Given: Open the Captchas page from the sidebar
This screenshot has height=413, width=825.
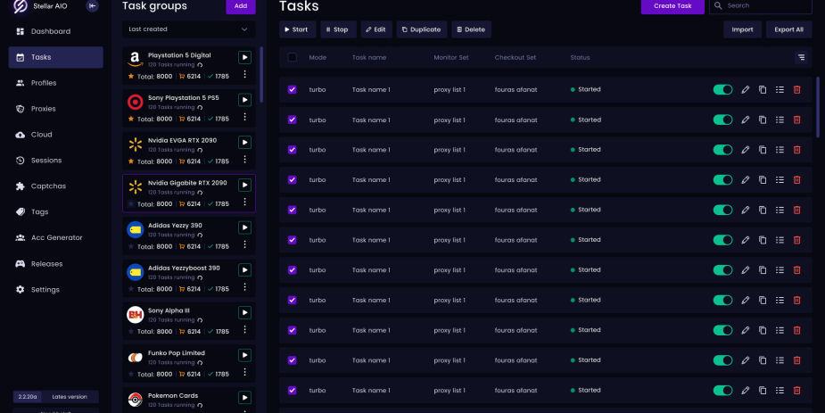Looking at the screenshot, I should coord(48,186).
